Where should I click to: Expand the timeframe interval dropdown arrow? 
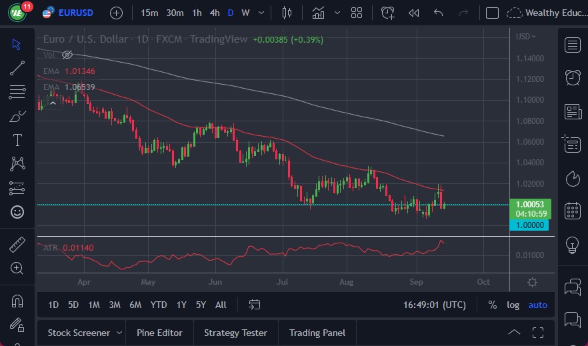(261, 13)
